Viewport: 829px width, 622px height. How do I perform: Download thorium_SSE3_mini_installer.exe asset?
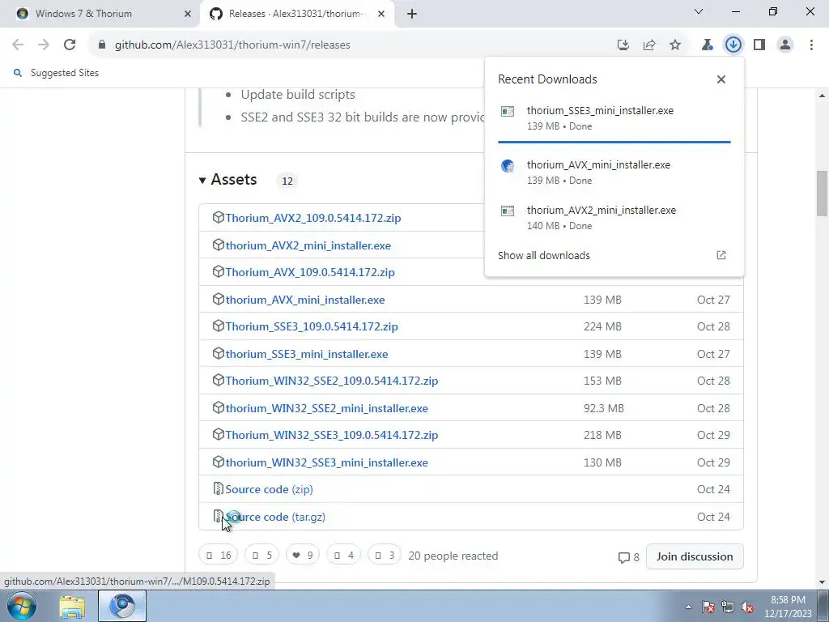coord(307,354)
